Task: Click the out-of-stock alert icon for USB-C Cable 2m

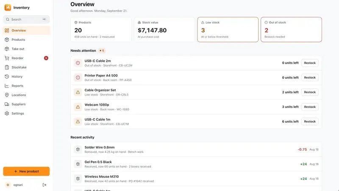Action: pyautogui.click(x=78, y=63)
